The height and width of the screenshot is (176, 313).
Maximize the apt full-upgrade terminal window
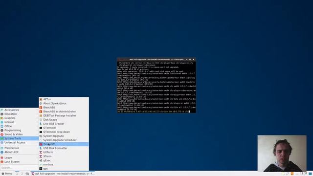190,60
